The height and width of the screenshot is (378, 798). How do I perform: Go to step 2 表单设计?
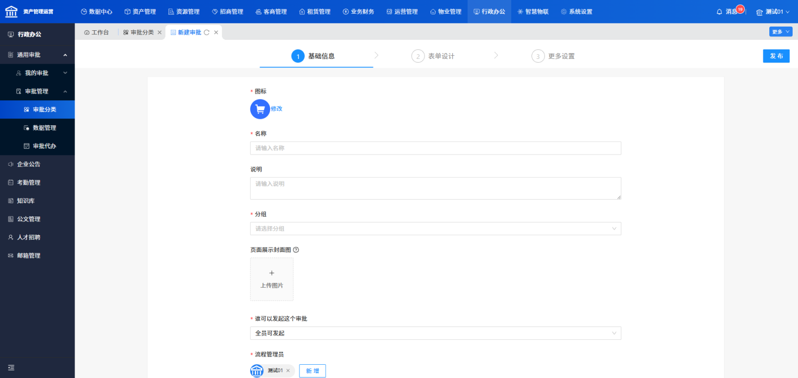coord(433,56)
